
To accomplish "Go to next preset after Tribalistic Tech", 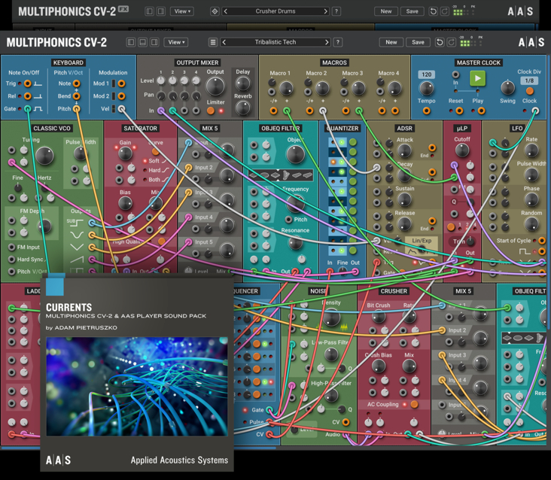I will point(326,42).
